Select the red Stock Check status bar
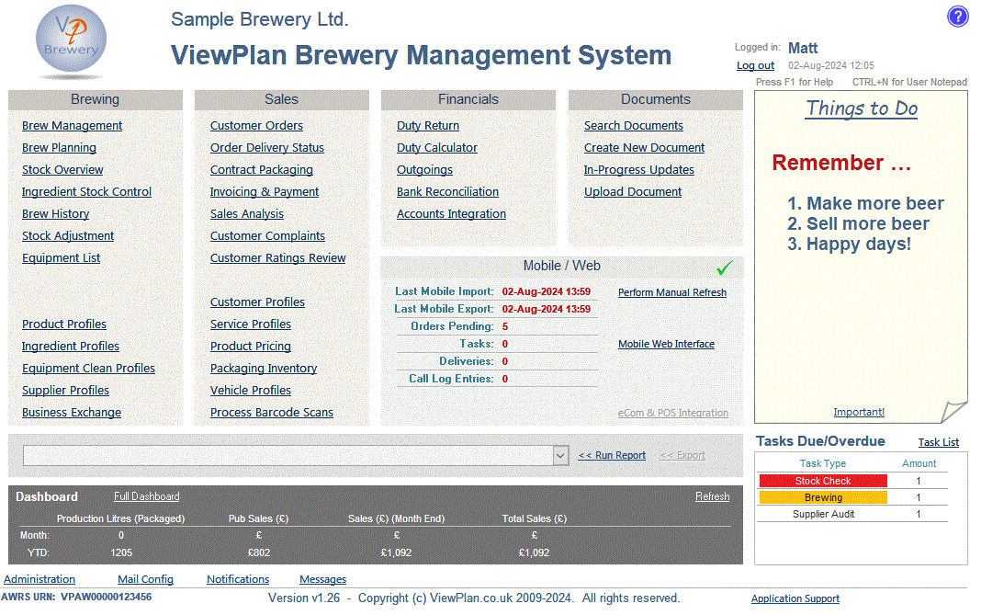 (x=822, y=480)
